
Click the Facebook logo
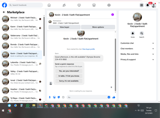pos(4,5)
